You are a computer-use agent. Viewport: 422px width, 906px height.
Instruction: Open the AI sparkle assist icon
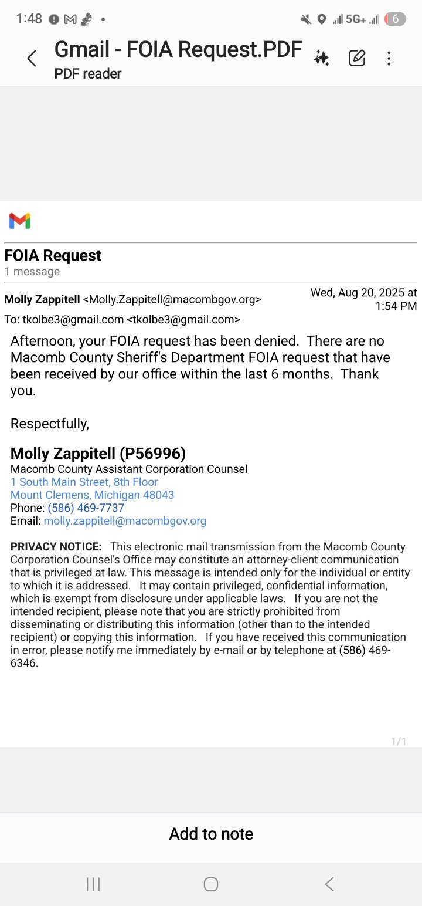[x=321, y=58]
